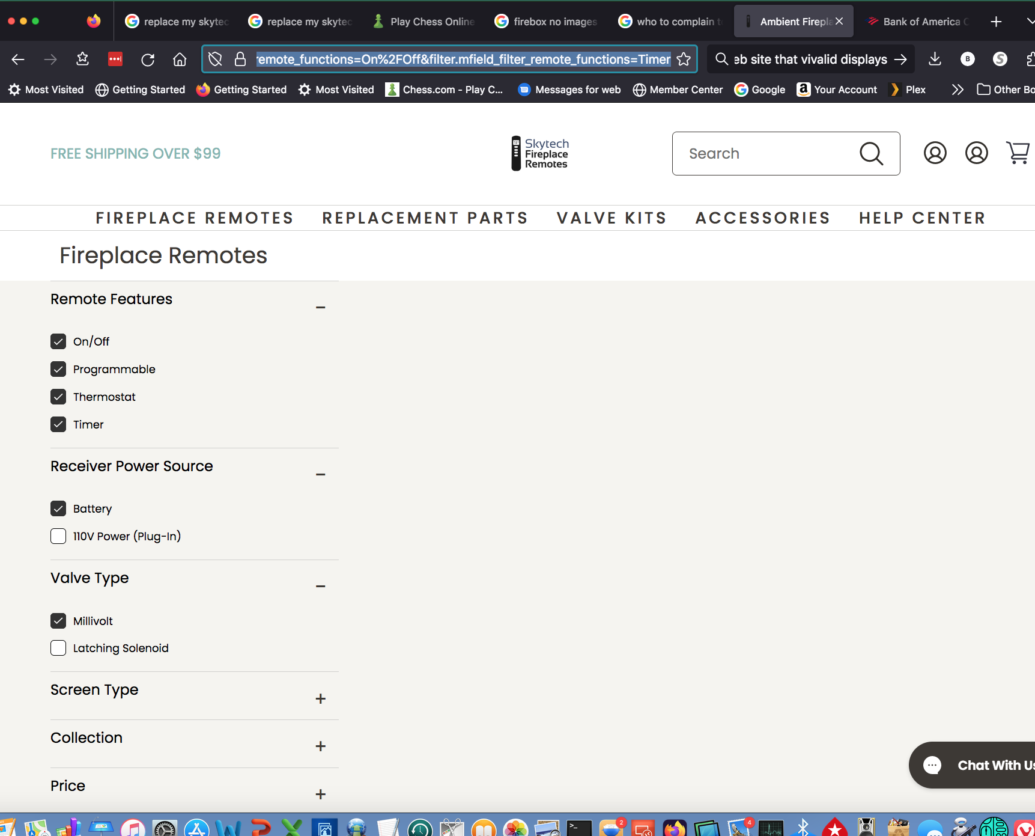The width and height of the screenshot is (1035, 836).
Task: Click the icon left of the red extension icon
Action: 83,59
